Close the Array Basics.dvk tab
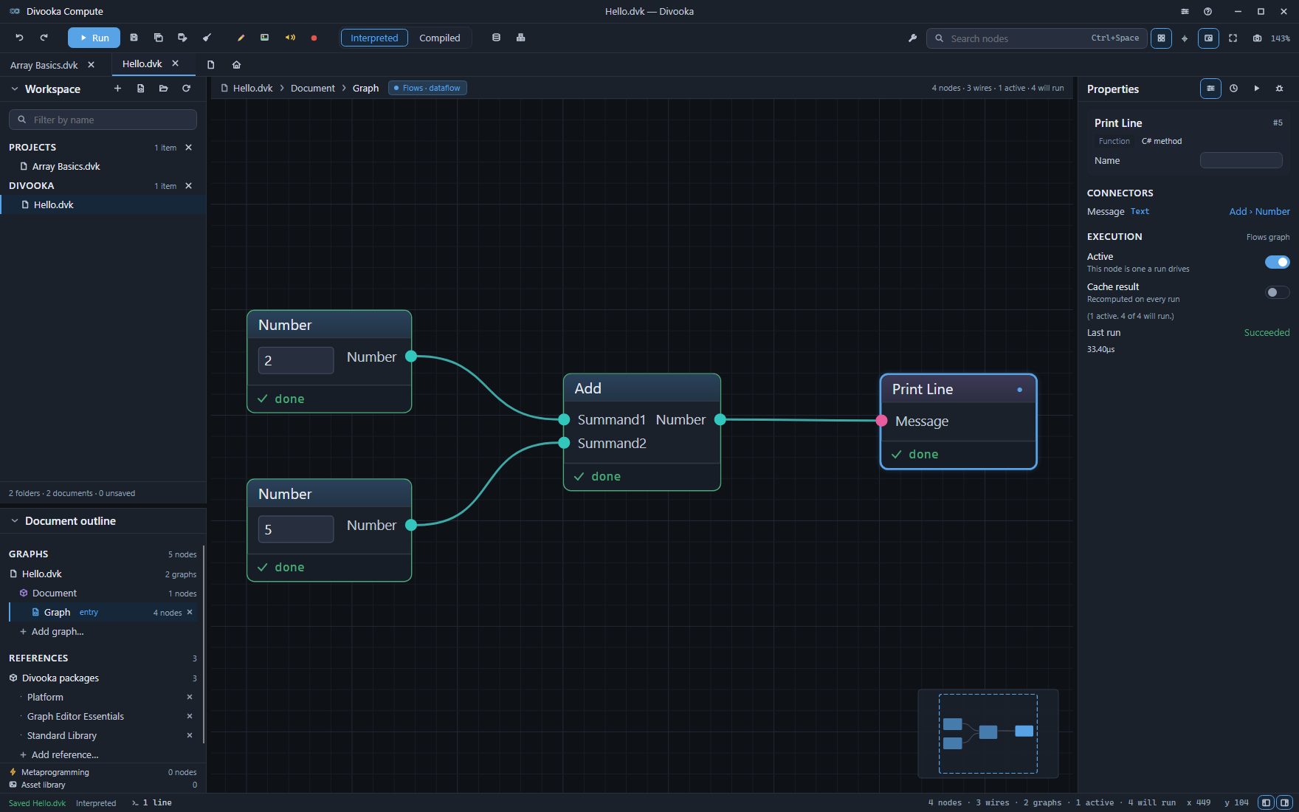This screenshot has height=812, width=1299. 92,65
